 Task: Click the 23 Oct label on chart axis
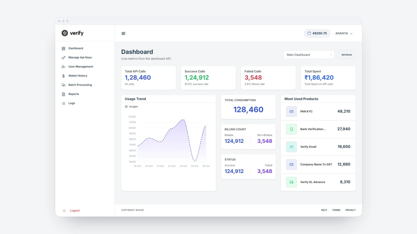tap(183, 166)
